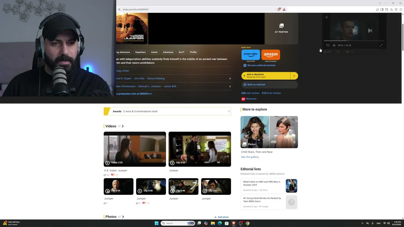Open Set your preferred services gear link
404x227 pixels.
point(259,66)
